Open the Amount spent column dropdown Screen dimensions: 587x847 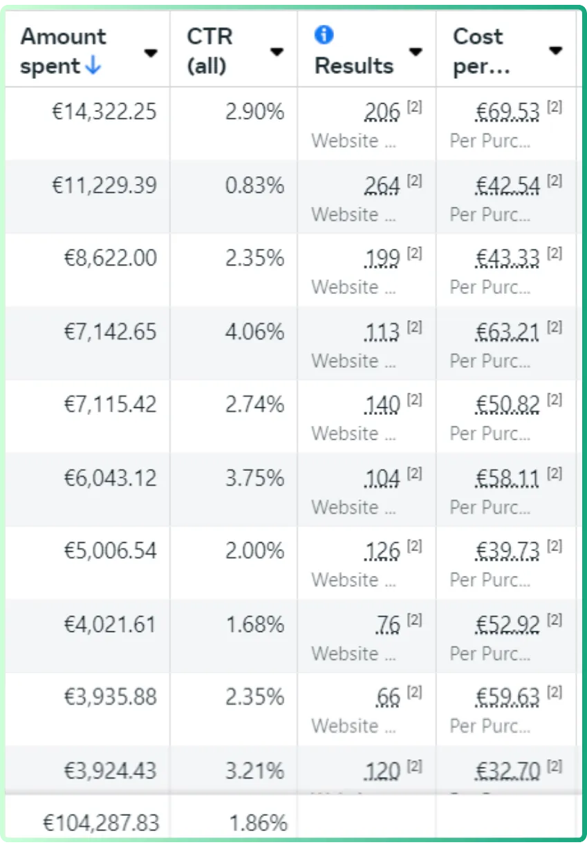pyautogui.click(x=151, y=53)
